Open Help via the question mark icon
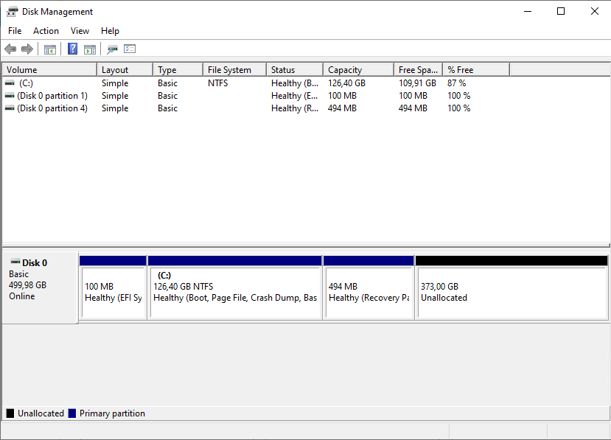 tap(72, 49)
